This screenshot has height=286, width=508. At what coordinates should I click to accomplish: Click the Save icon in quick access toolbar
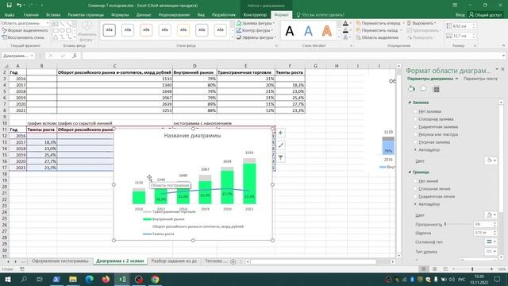[x=9, y=6]
